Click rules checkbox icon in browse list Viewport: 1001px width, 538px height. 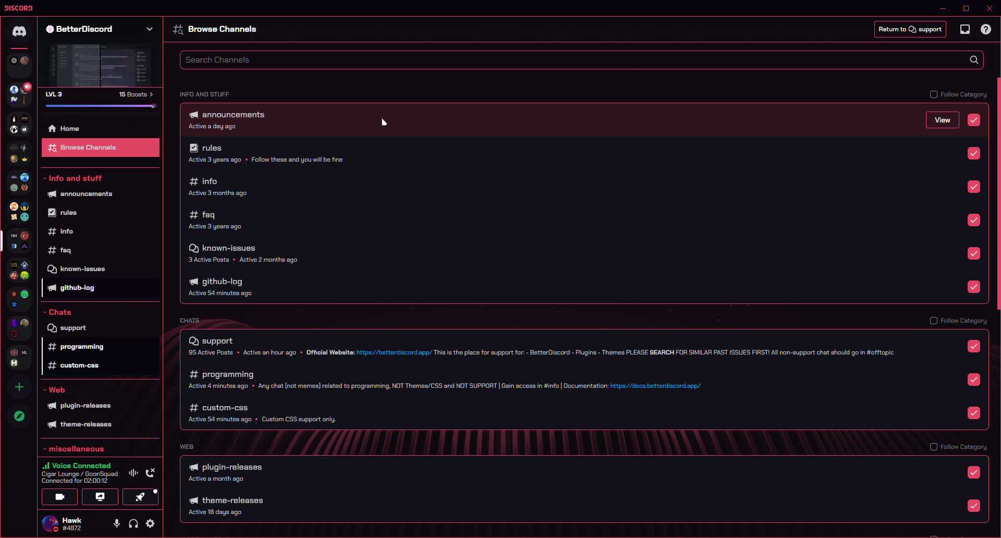(x=194, y=148)
